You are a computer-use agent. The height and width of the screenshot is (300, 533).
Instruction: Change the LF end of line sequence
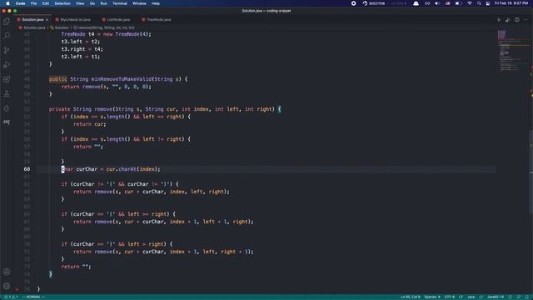(x=461, y=297)
